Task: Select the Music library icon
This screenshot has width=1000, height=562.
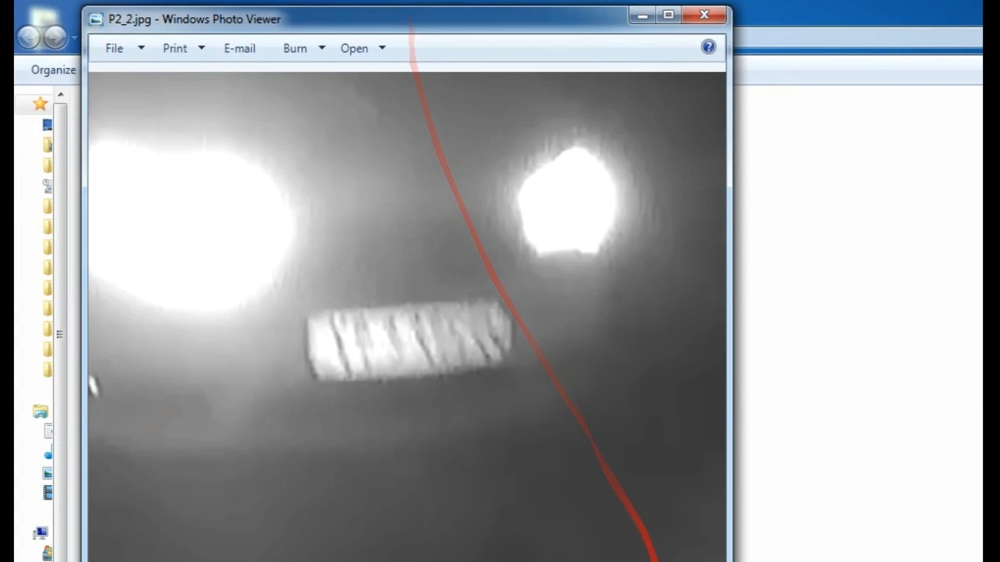Action: point(48,454)
